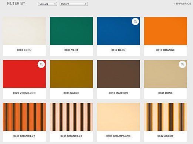Open the 0744 Chantilly striped thumbnail

pyautogui.click(x=24, y=117)
